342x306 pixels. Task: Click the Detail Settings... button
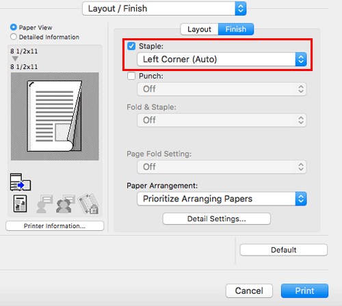pos(217,219)
